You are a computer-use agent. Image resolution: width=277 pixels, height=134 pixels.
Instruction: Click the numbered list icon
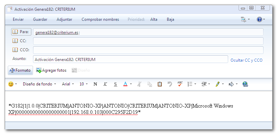pyautogui.click(x=190, y=84)
